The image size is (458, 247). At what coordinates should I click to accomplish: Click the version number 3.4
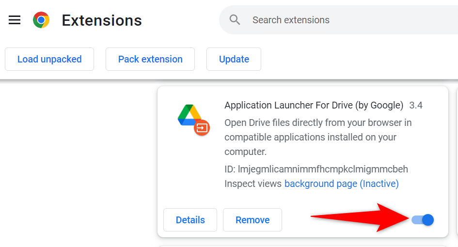[416, 105]
